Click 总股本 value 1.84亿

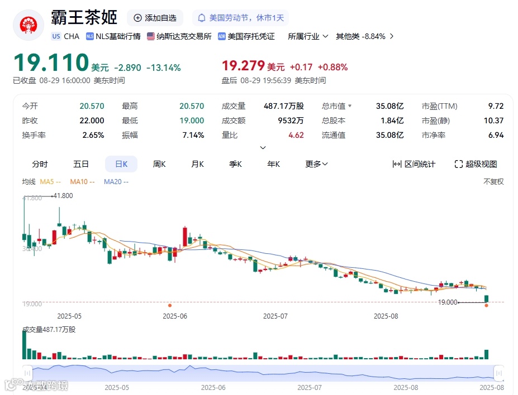pos(392,121)
